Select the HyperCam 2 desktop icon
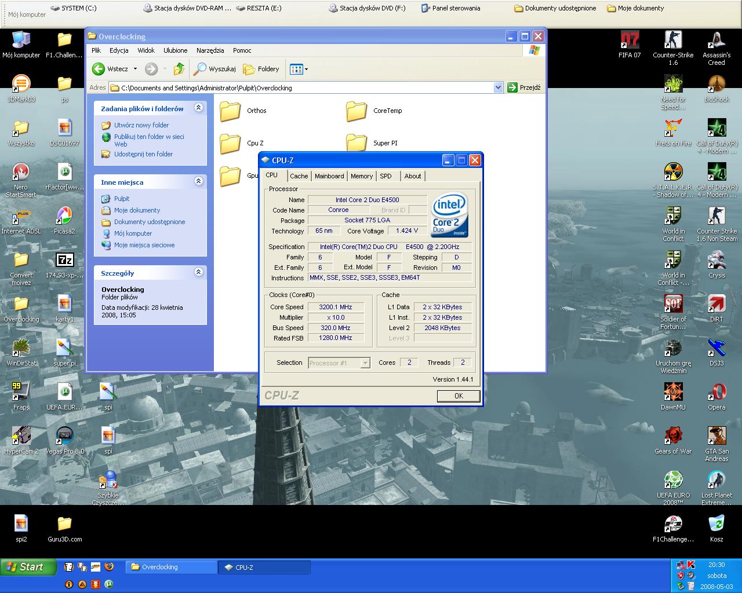742x593 pixels. point(21,441)
